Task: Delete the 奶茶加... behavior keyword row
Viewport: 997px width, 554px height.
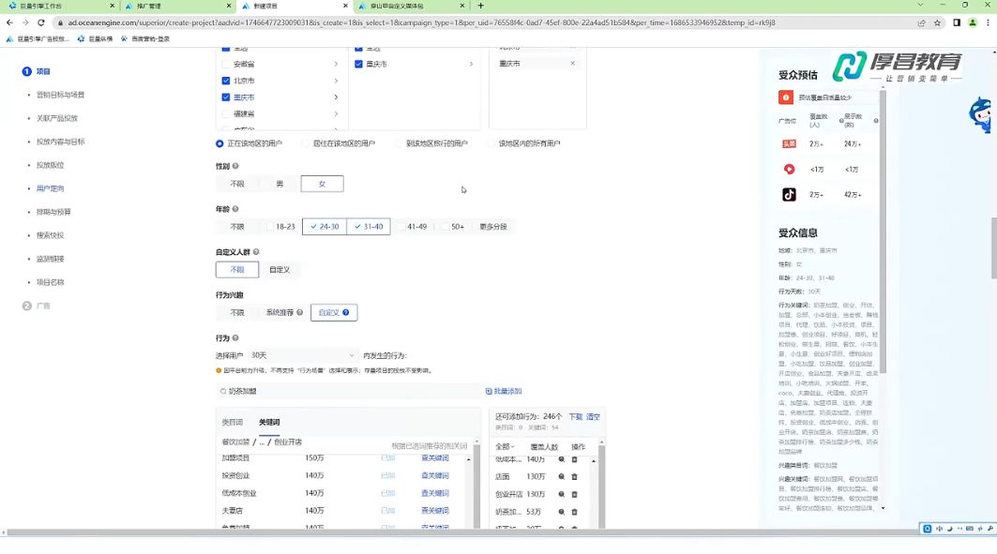Action: point(574,512)
